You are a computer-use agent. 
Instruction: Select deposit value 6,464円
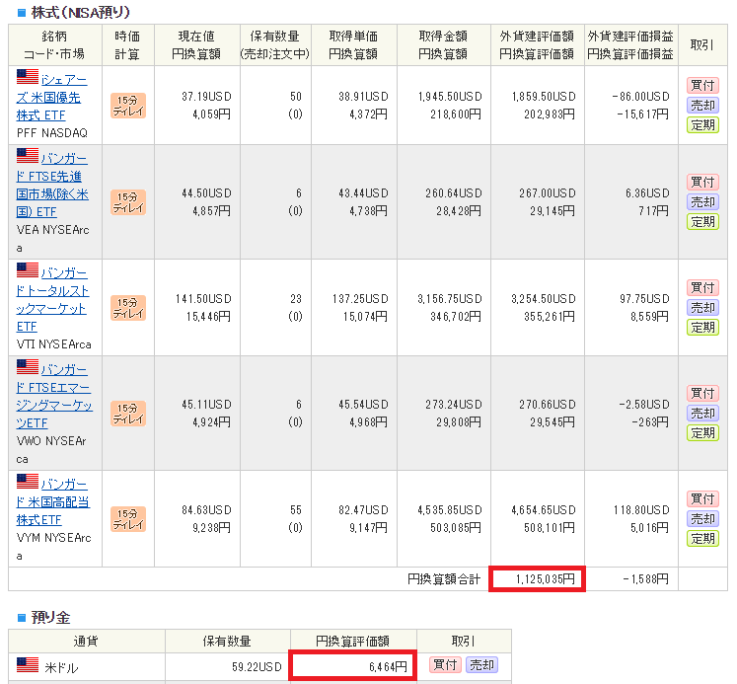(x=388, y=666)
